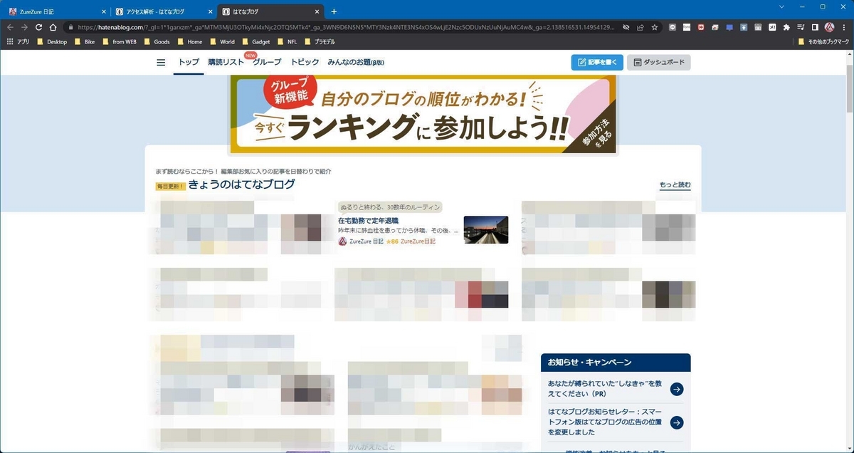
Task: Open the Extensions puzzle-piece menu
Action: pos(786,27)
